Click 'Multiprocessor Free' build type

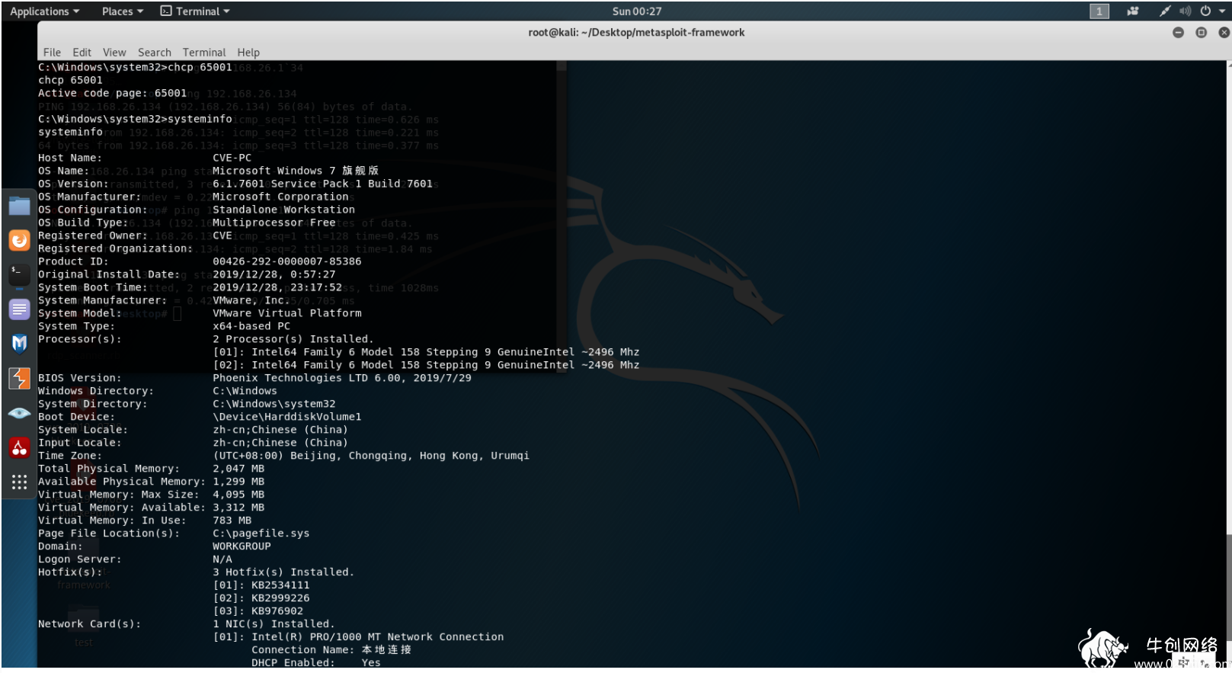click(274, 223)
